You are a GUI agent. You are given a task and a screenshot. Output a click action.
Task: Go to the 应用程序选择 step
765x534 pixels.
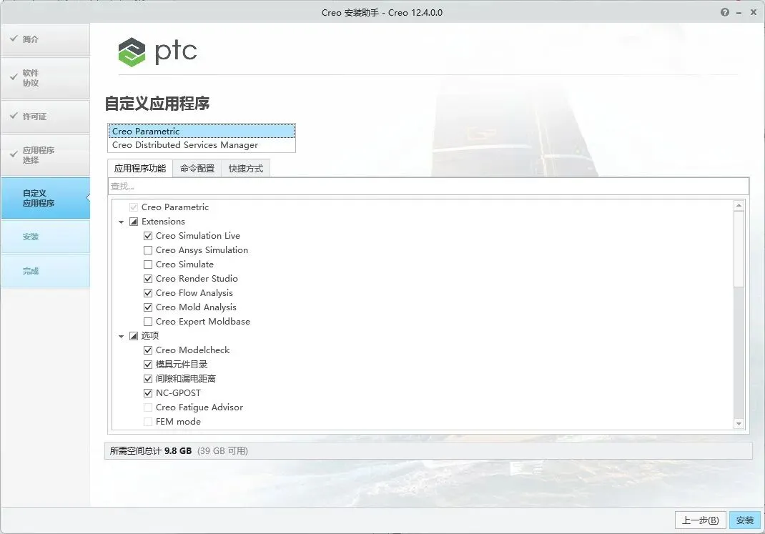pos(45,155)
